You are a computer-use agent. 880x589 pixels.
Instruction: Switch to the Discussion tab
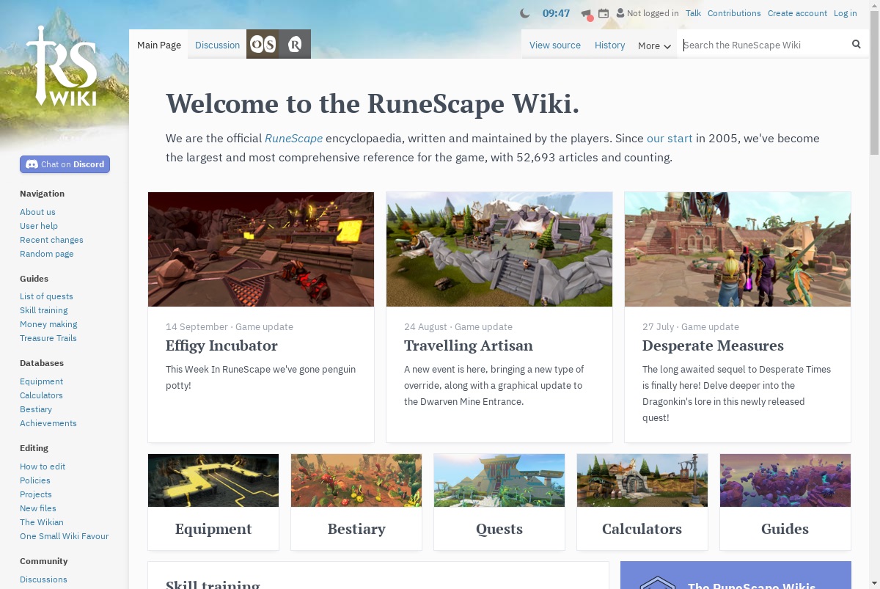pos(217,45)
